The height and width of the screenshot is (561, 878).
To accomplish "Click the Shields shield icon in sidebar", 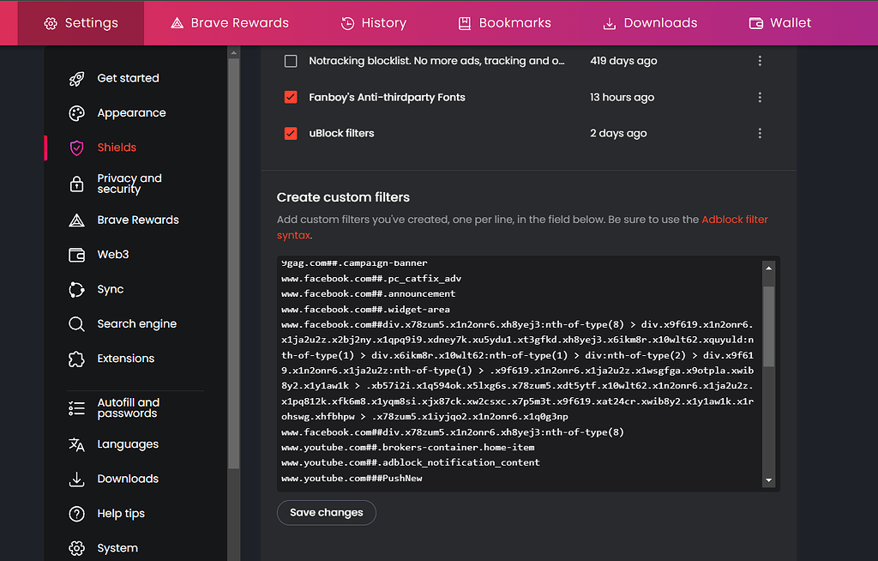I will click(76, 148).
